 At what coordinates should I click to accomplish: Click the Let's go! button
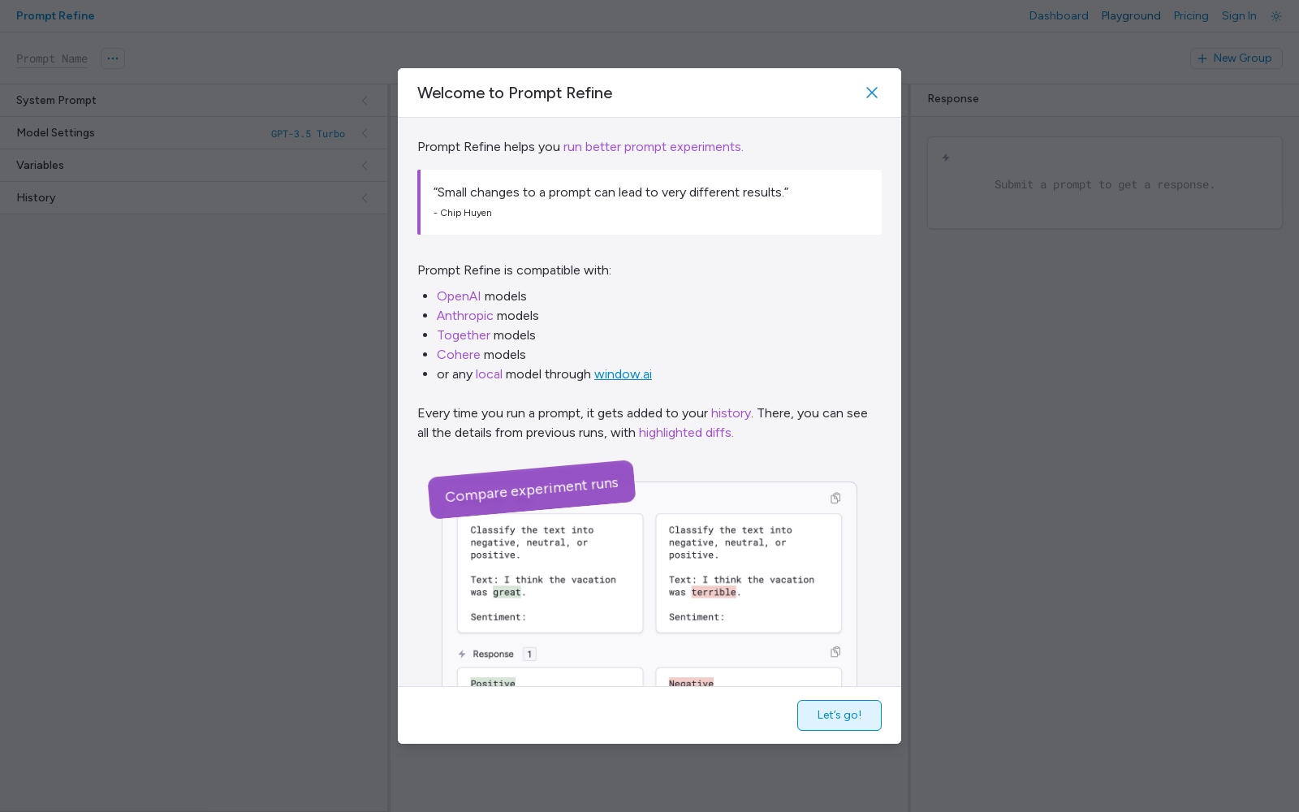point(839,715)
